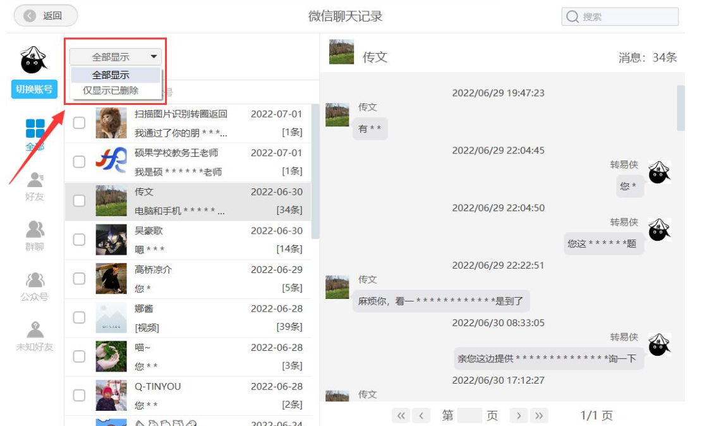Check the box for 吴豪歌 conversation
721x426 pixels.
point(79,240)
